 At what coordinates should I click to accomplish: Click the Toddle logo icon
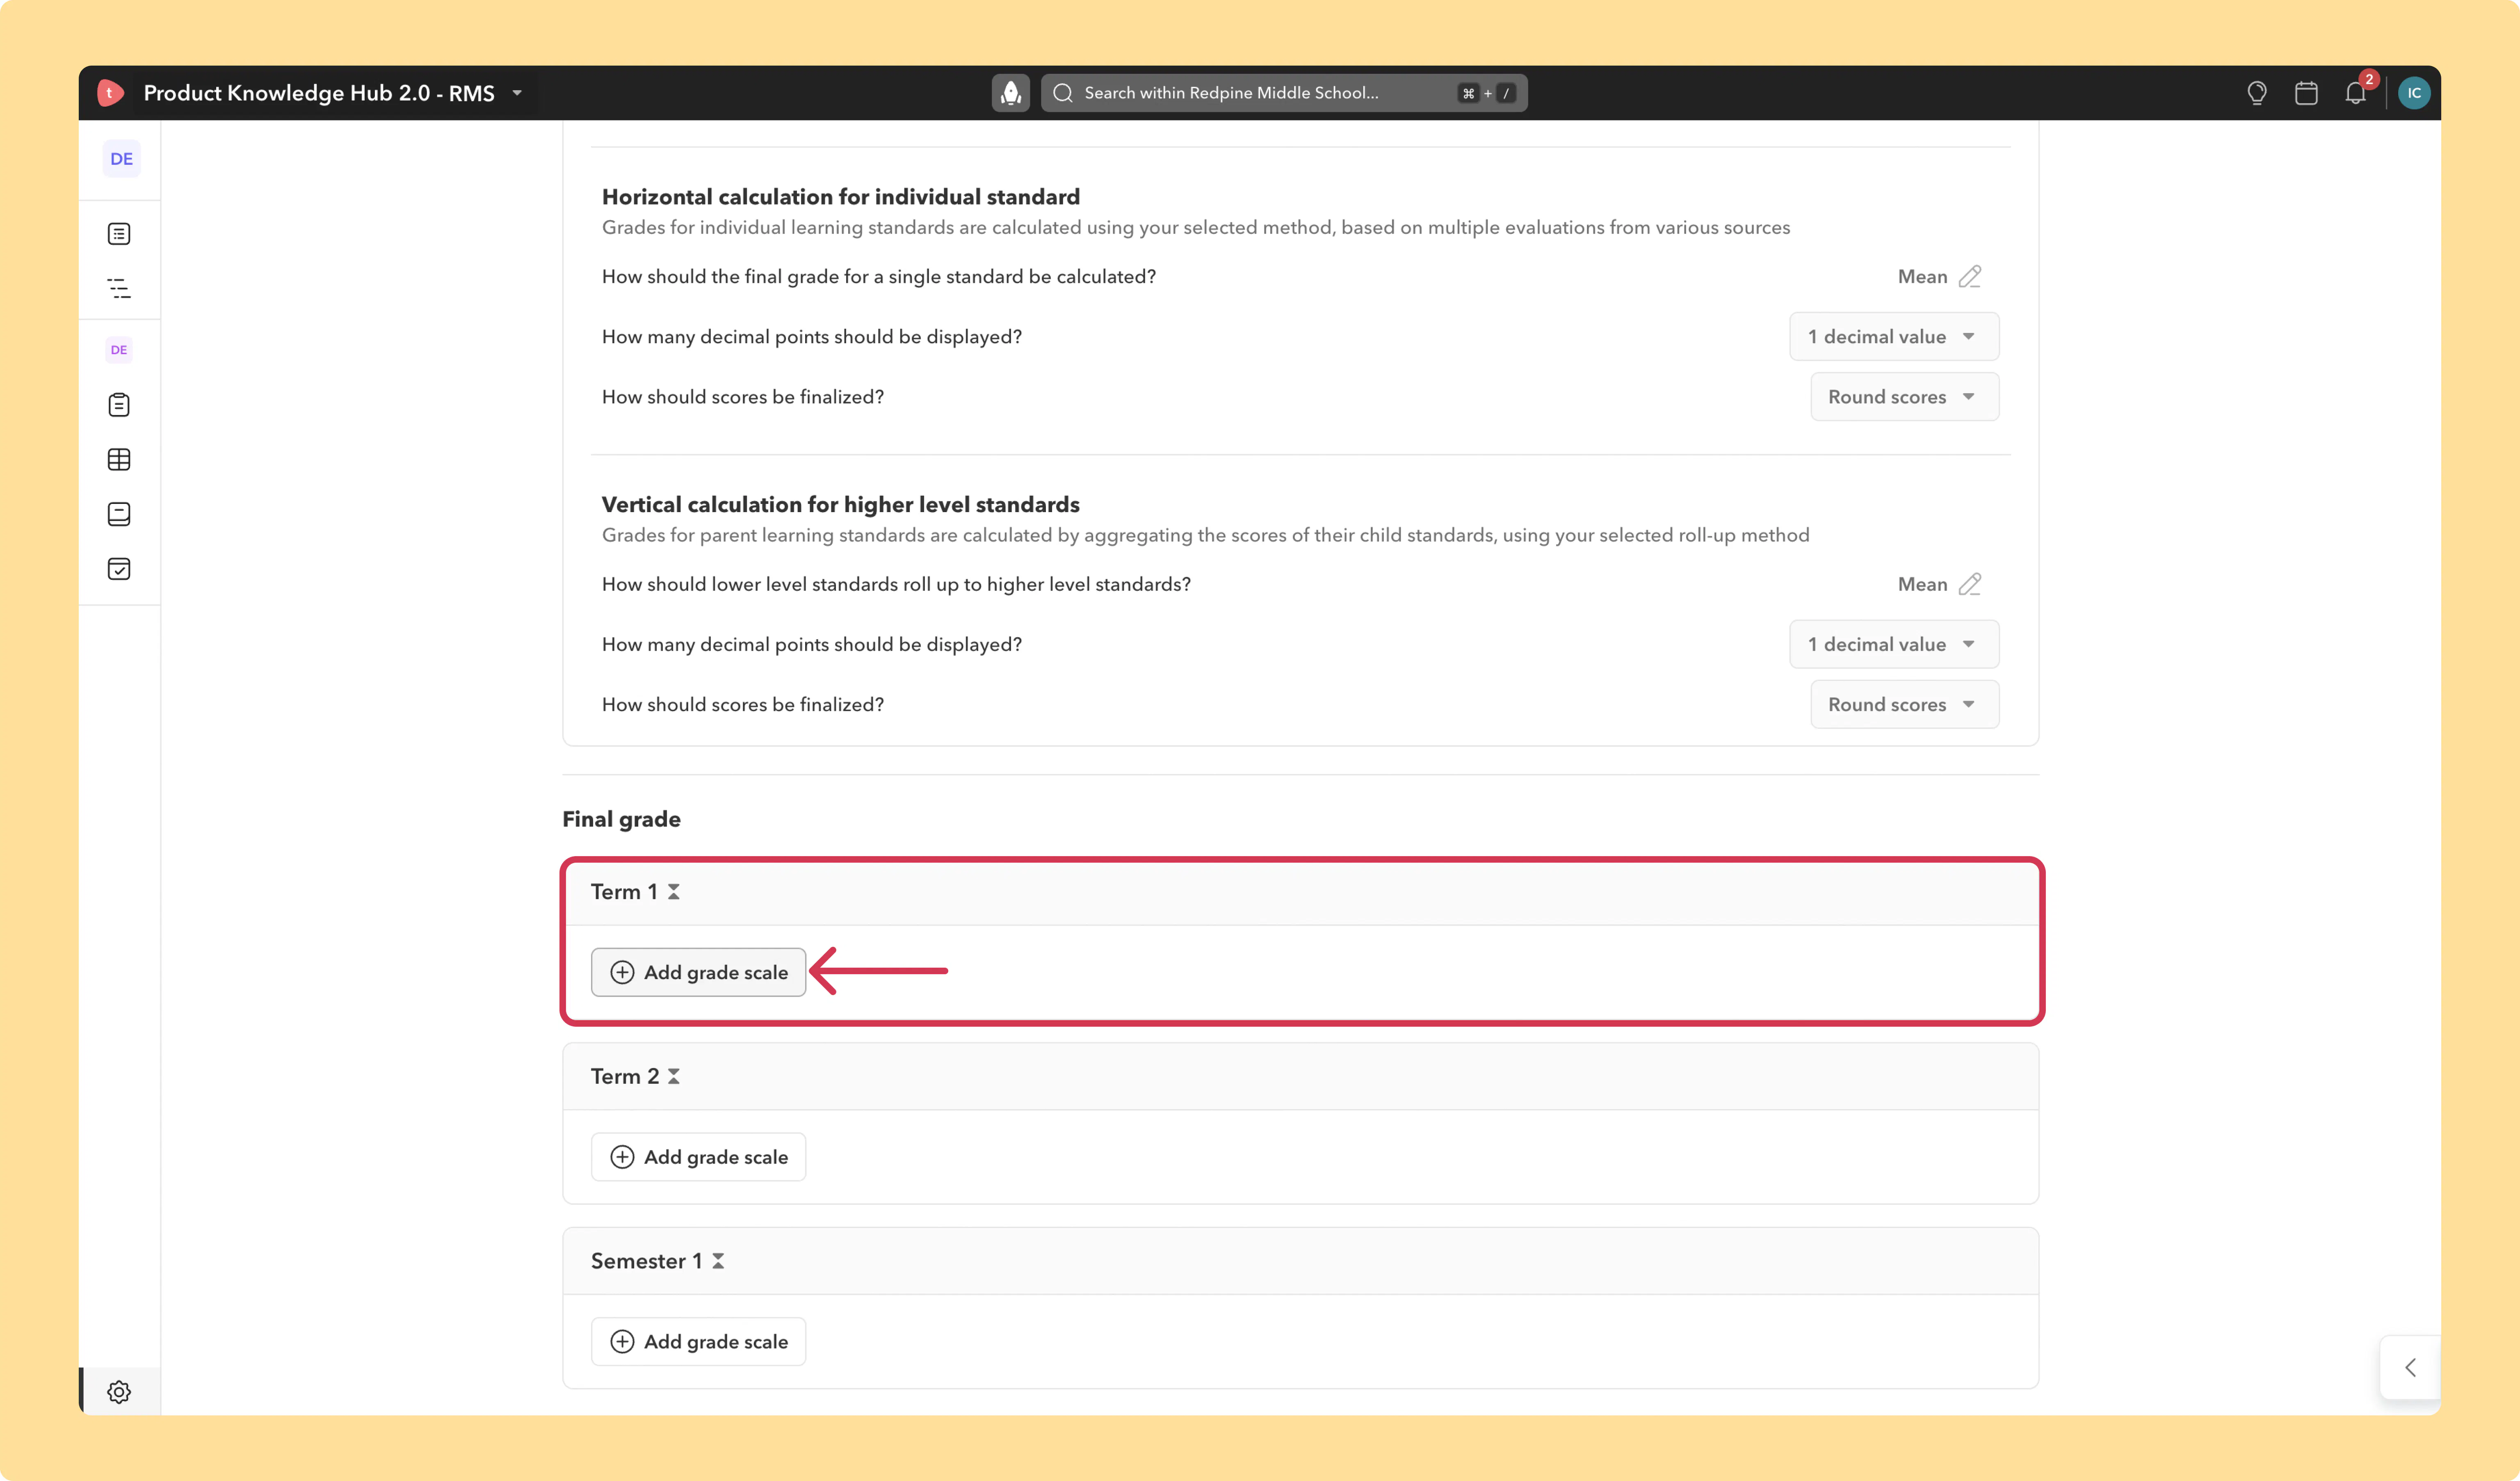point(110,93)
